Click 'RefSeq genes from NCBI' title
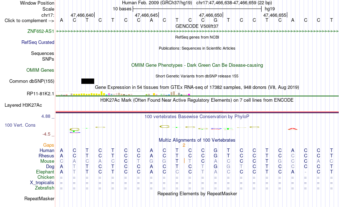Screen dimensions: 339x207 pyautogui.click(x=197, y=37)
